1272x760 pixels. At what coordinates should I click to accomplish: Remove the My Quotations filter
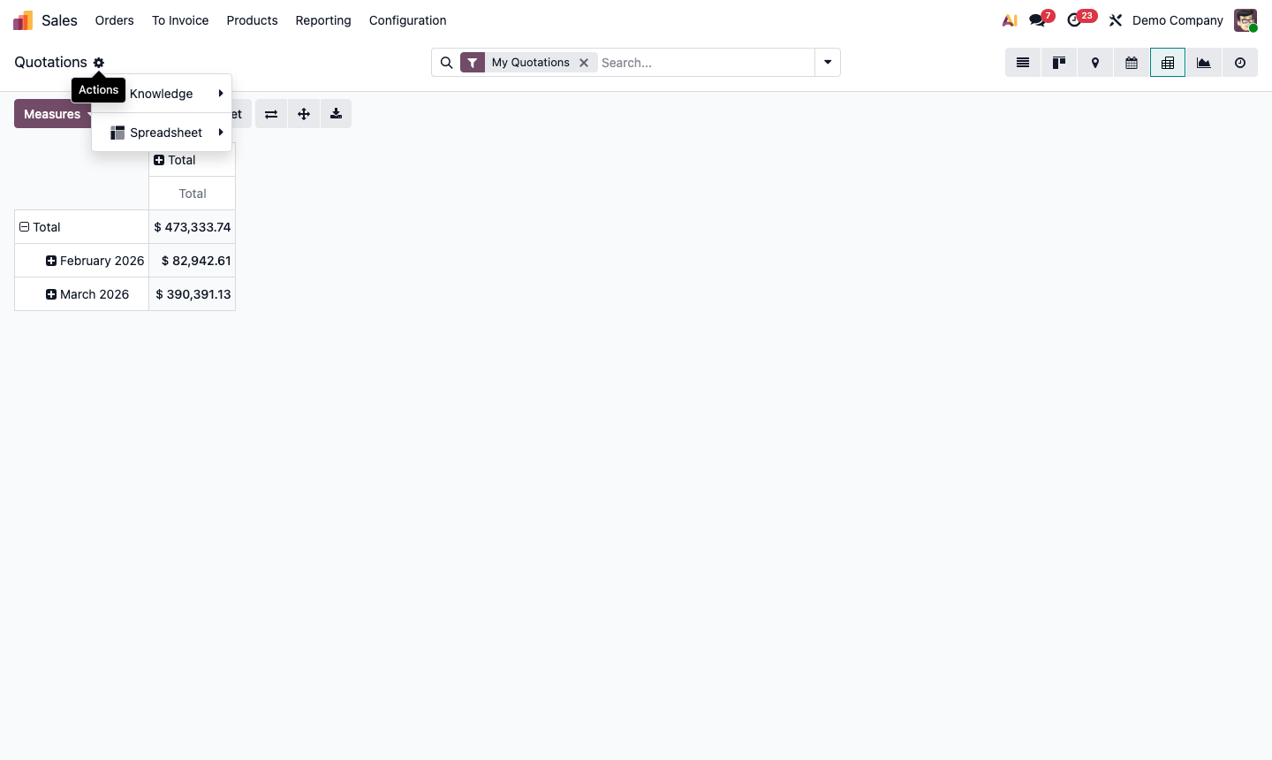(584, 62)
